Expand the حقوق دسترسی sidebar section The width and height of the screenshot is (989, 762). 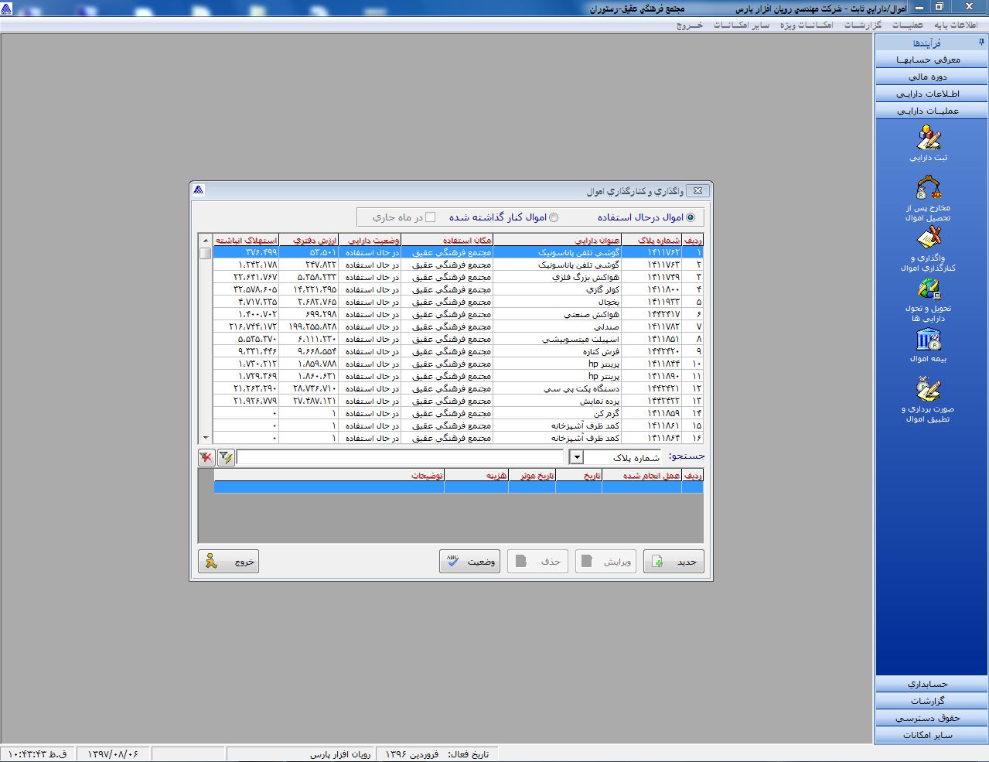[932, 718]
